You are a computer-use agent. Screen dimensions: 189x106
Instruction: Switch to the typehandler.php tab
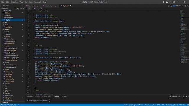click(x=33, y=6)
